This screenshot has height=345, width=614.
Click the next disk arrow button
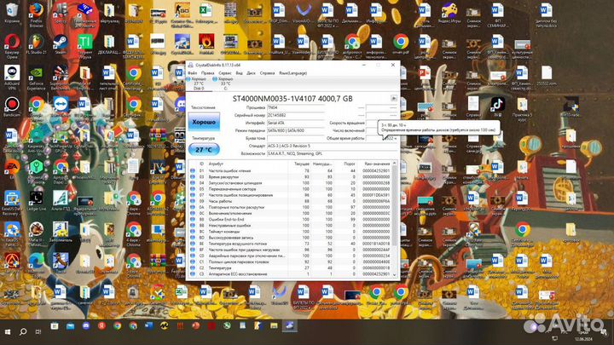393,99
